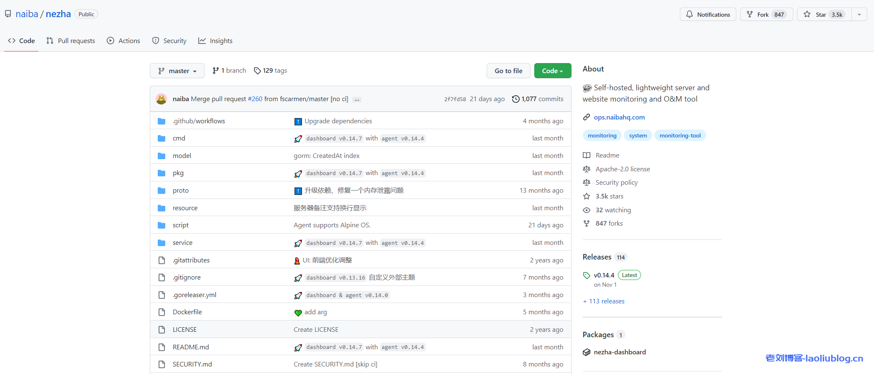Image resolution: width=874 pixels, height=374 pixels.
Task: Expand the green Code dropdown
Action: [553, 71]
